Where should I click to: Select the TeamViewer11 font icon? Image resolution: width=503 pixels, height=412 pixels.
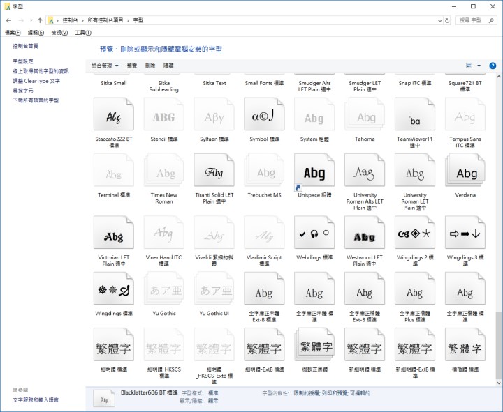pyautogui.click(x=415, y=114)
